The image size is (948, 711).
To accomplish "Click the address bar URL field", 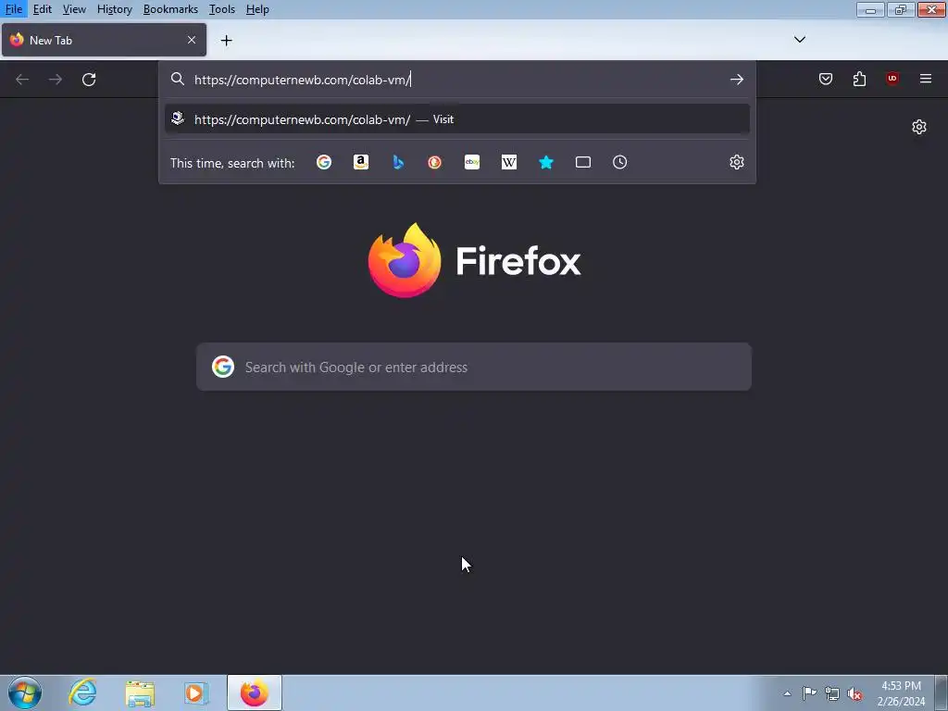I will tap(456, 80).
